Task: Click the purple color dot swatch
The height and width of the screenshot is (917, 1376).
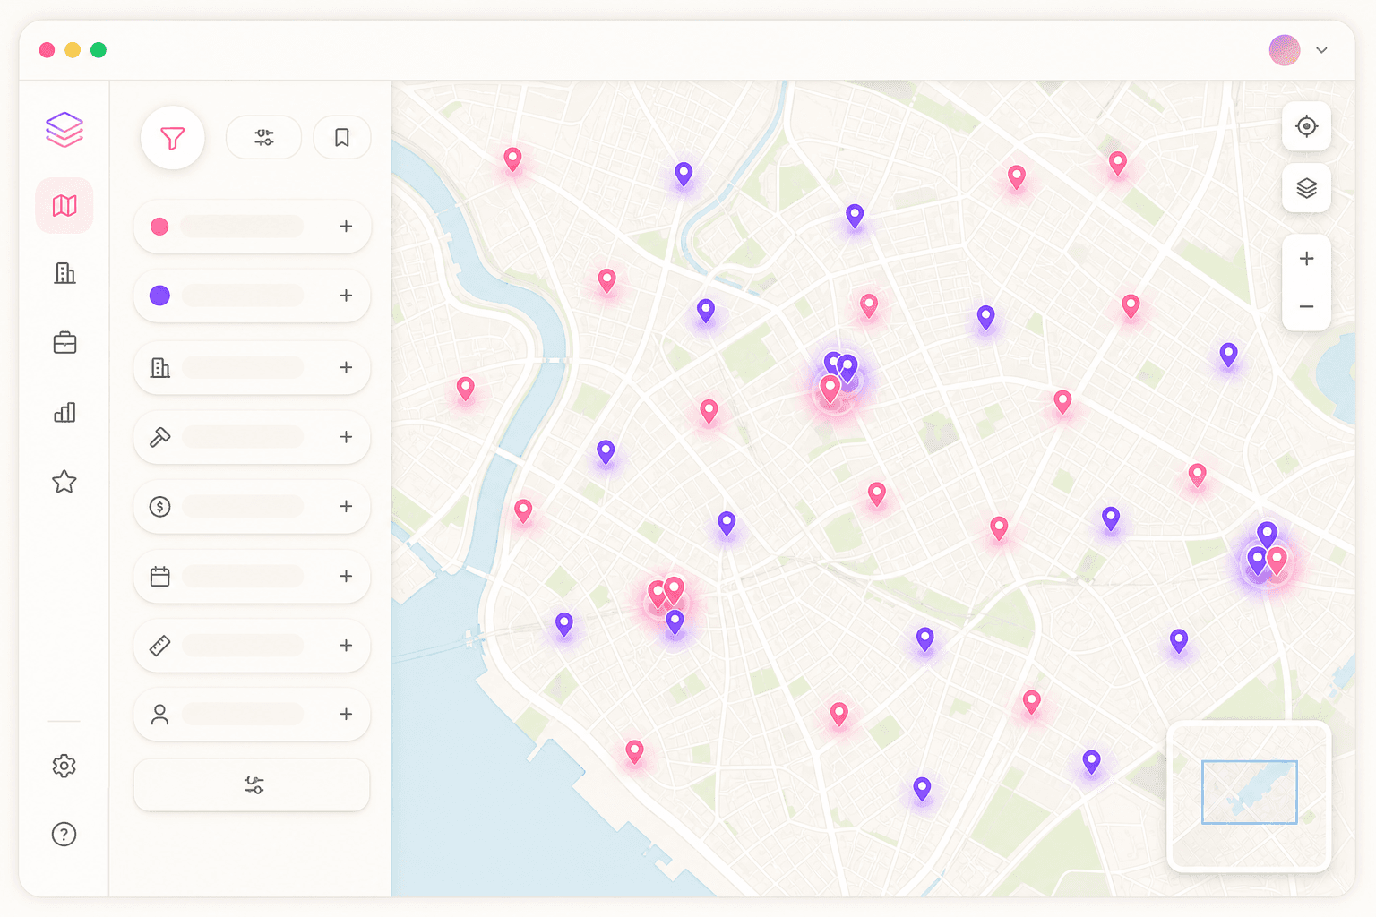Action: 159,296
